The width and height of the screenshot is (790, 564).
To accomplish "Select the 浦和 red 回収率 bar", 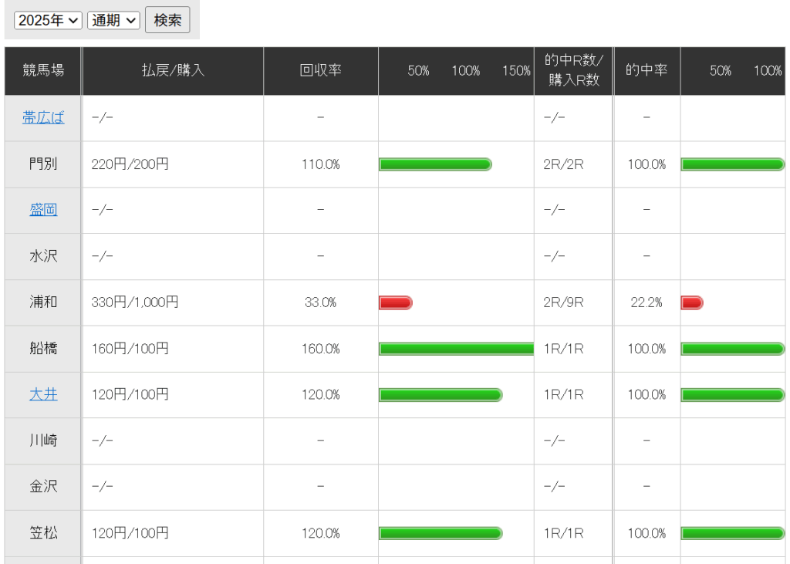I will (396, 302).
